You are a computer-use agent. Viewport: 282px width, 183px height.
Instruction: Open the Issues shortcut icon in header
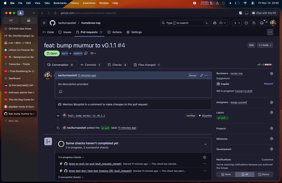point(246,23)
